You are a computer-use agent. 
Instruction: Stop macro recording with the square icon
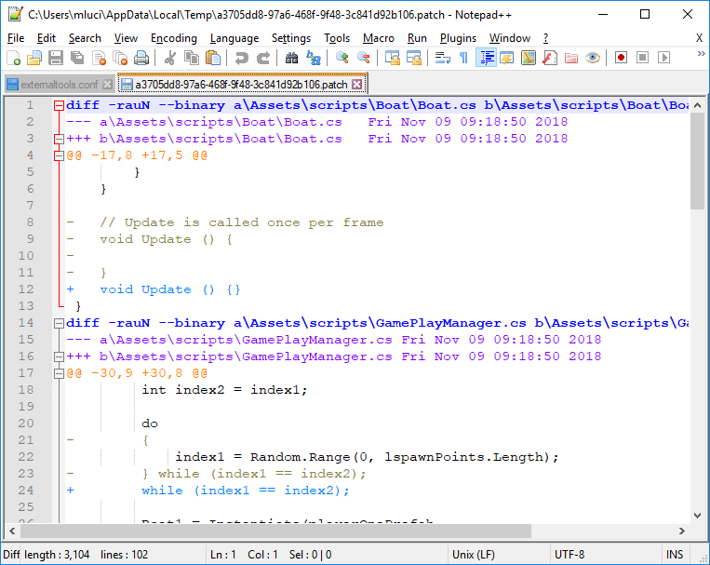tap(642, 58)
